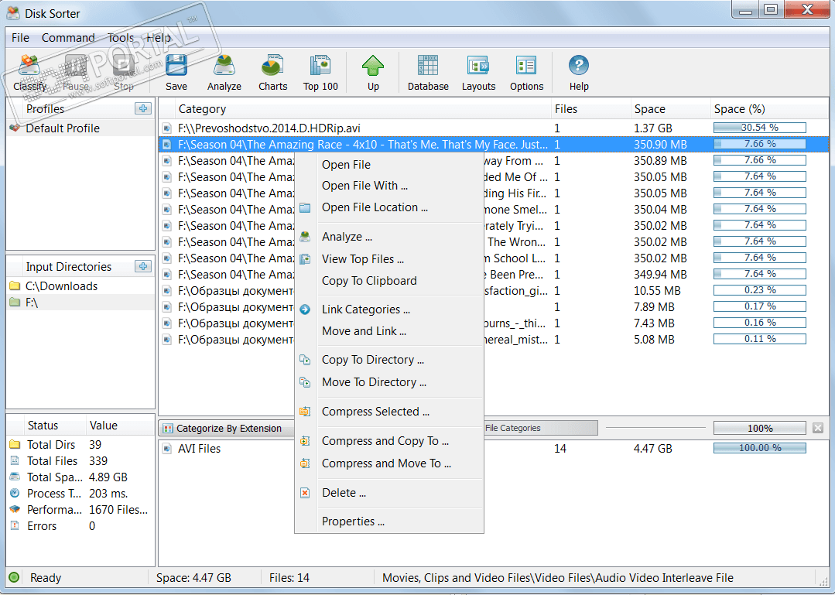The height and width of the screenshot is (595, 835).
Task: Open Layouts from the toolbar
Action: click(x=478, y=73)
